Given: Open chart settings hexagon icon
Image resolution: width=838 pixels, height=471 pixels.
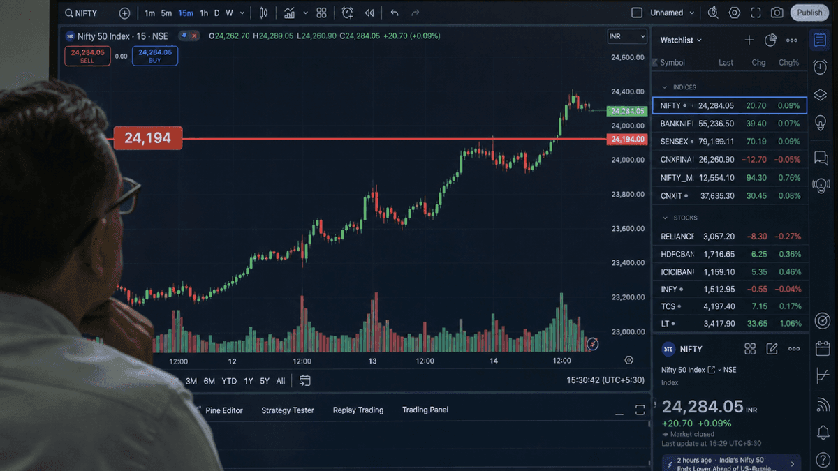Looking at the screenshot, I should [735, 13].
